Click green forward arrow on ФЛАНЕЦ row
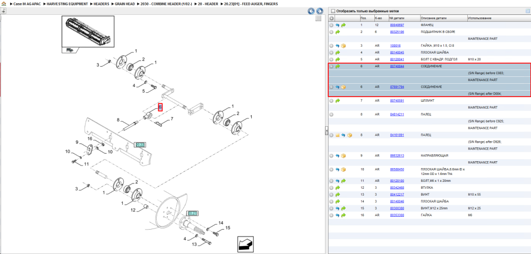This screenshot has width=531, height=254. click(344, 25)
